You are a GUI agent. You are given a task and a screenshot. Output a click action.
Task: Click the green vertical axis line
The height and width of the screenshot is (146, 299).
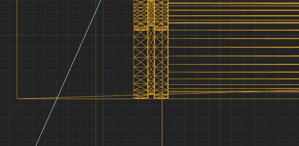point(96,73)
